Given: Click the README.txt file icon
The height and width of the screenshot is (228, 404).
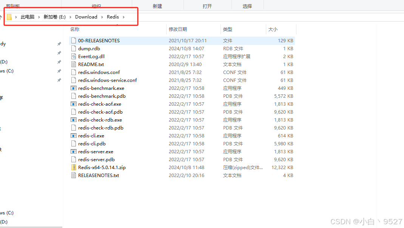Looking at the screenshot, I should (x=74, y=65).
